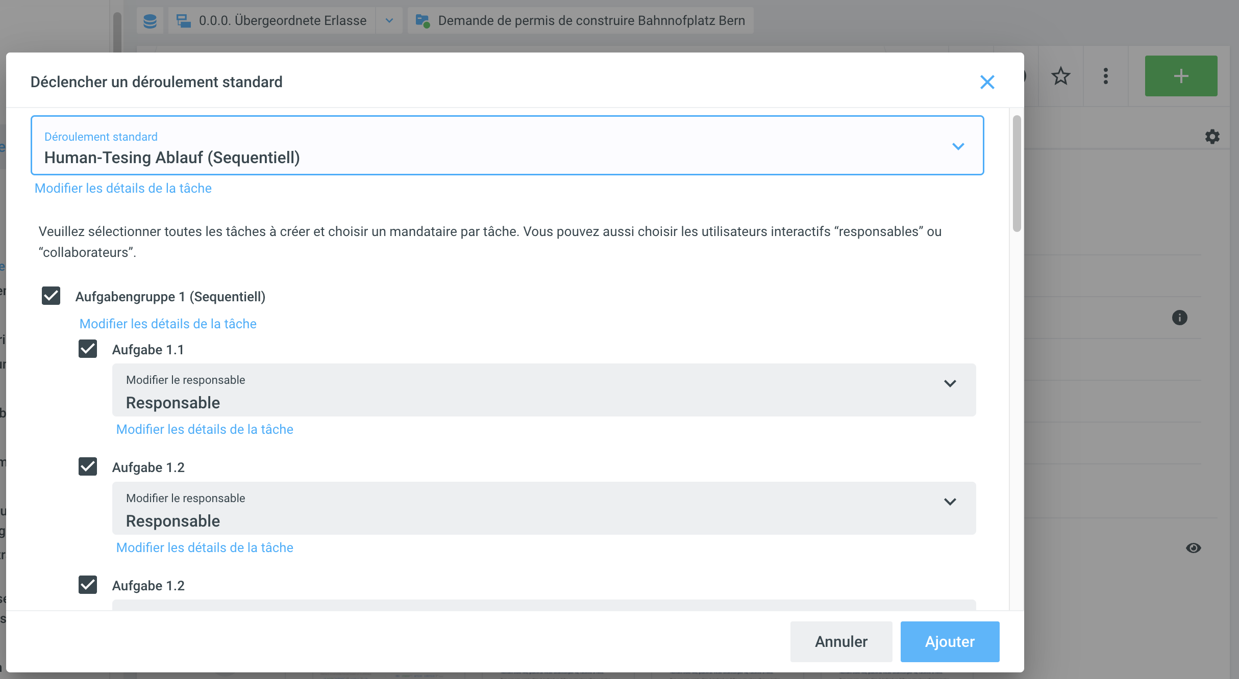The width and height of the screenshot is (1239, 679).
Task: Click the star favorite icon
Action: tap(1060, 76)
